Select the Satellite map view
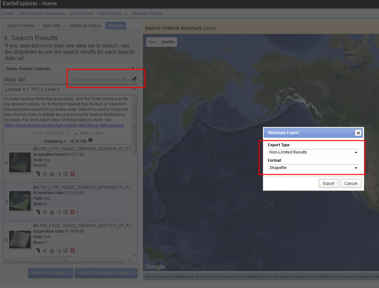 pos(168,42)
